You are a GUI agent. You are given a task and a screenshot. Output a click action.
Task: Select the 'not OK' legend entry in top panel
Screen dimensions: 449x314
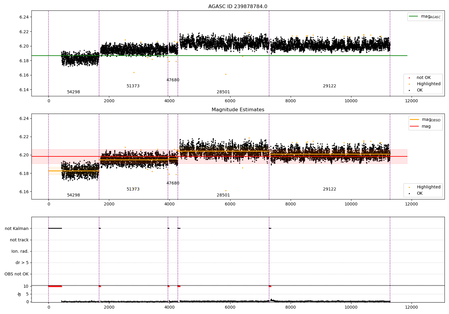pos(424,78)
